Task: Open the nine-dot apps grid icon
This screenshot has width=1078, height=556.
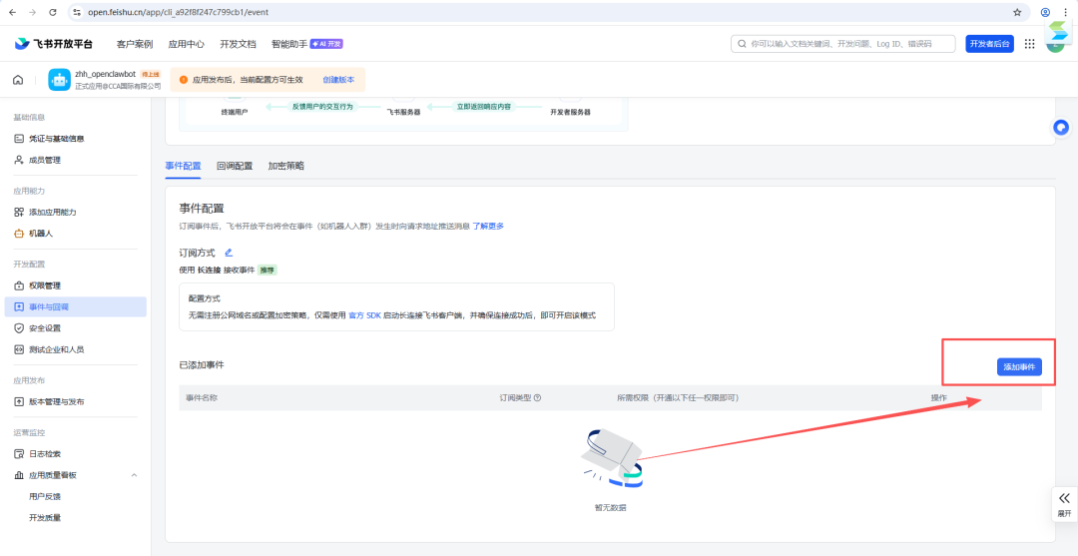Action: pyautogui.click(x=1029, y=43)
